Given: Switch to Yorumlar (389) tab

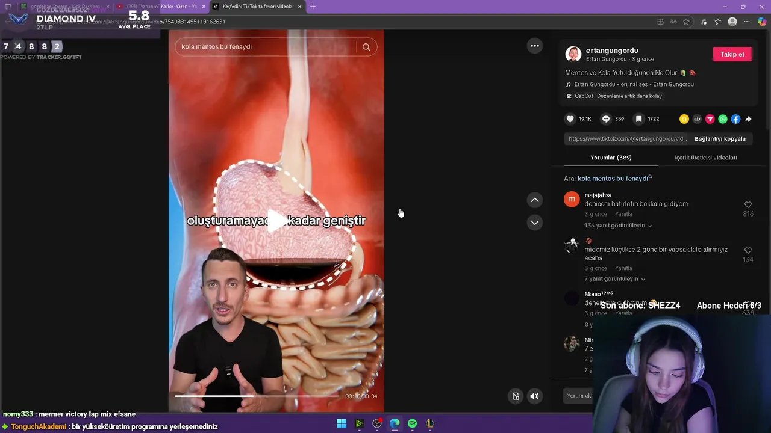Looking at the screenshot, I should (611, 158).
